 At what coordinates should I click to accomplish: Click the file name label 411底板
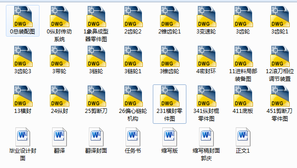(x=243, y=111)
